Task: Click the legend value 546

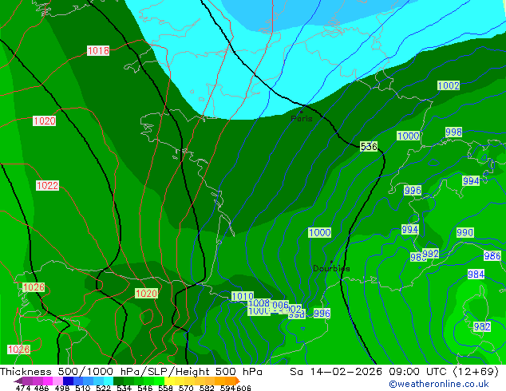Action: 145,388
